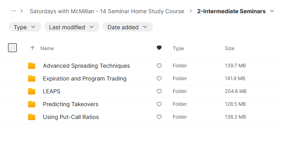Click the Using Put-Call Ratios folder icon
The width and height of the screenshot is (281, 159).
pyautogui.click(x=32, y=117)
